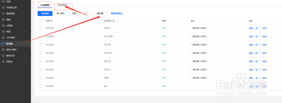Click 删除 for the TCP:22 rule

tap(265, 28)
